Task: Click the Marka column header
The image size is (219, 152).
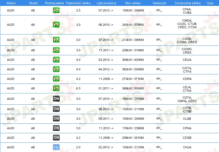Action: [x=11, y=3]
